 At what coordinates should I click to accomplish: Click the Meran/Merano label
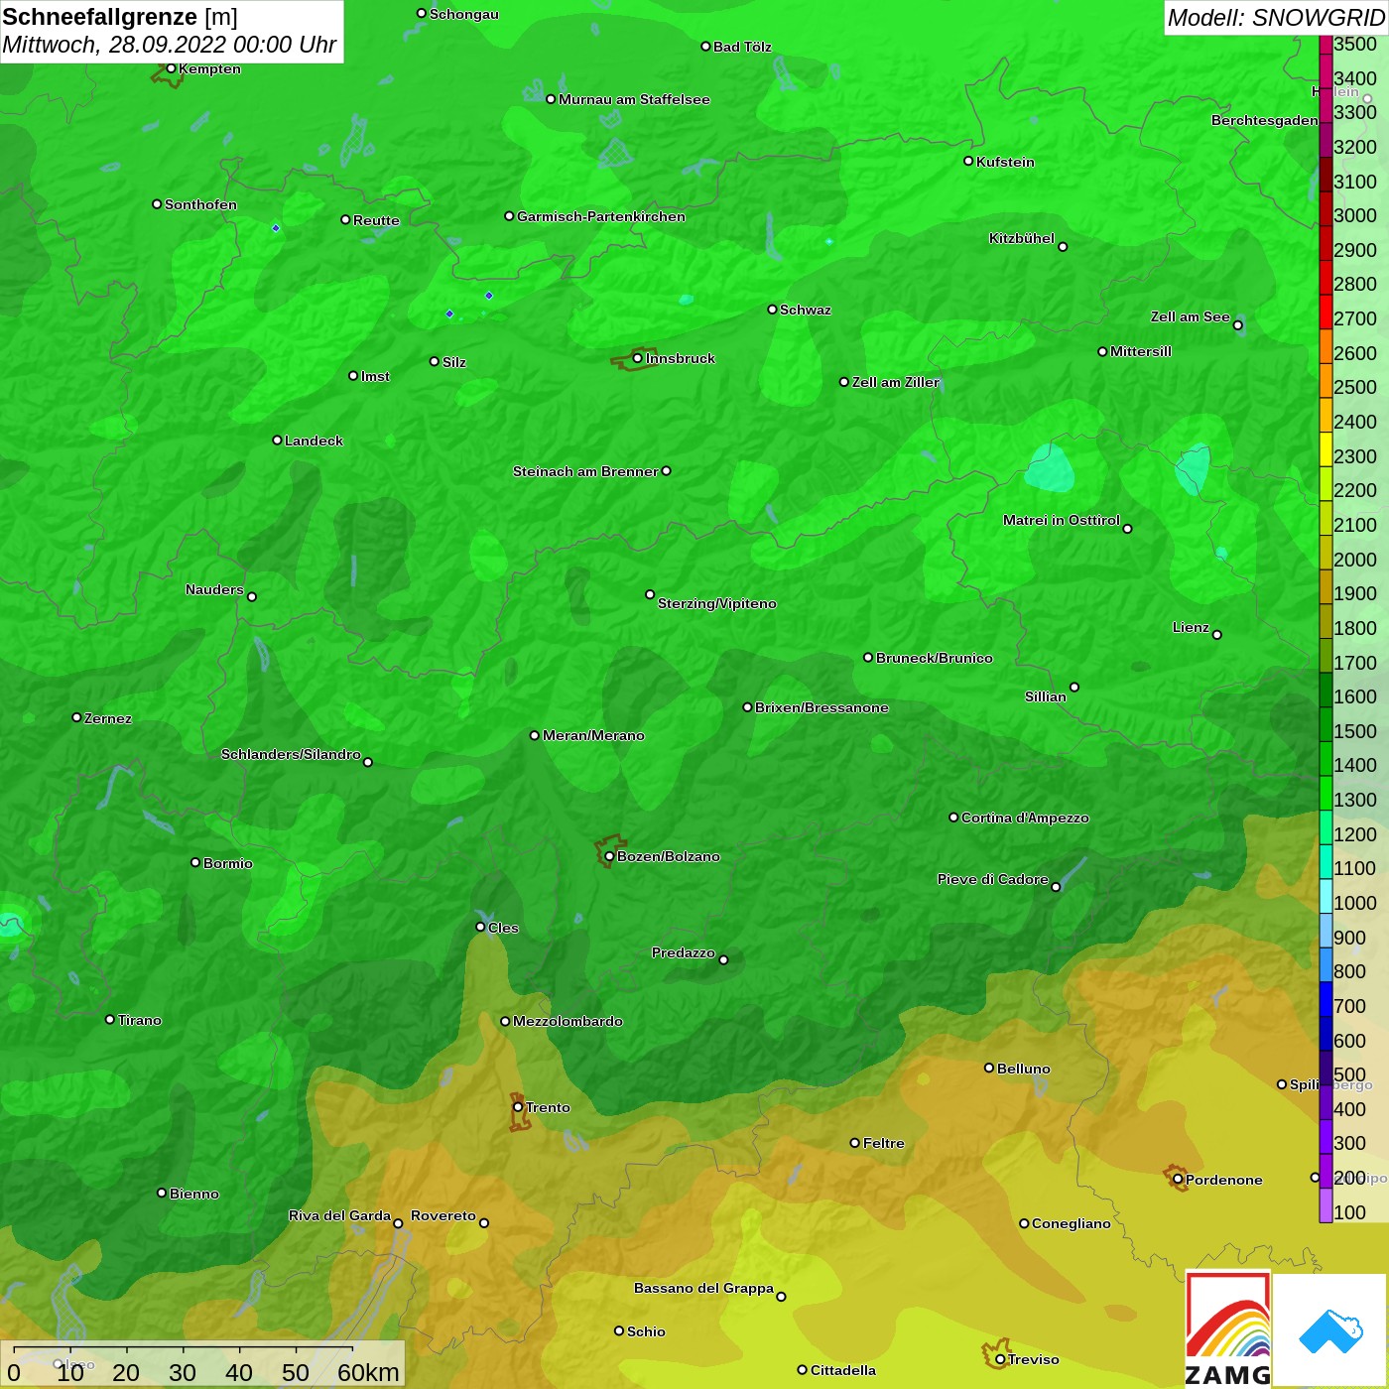[593, 735]
